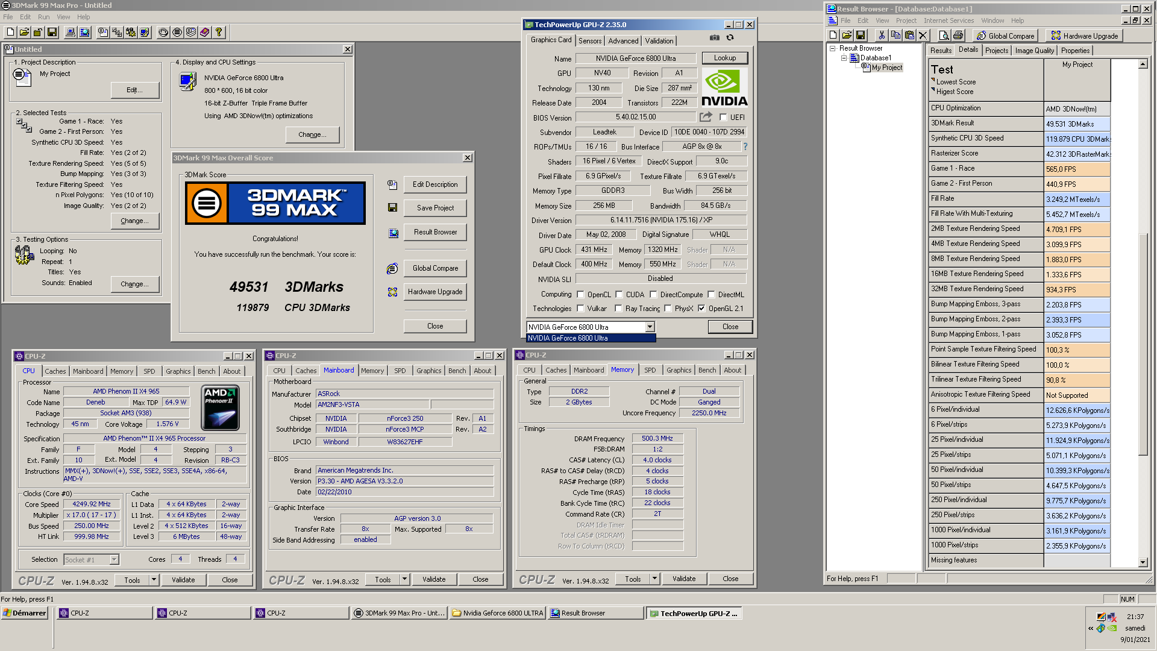Toggle the DirectCompute checkbox in GPU-Z

pyautogui.click(x=653, y=295)
